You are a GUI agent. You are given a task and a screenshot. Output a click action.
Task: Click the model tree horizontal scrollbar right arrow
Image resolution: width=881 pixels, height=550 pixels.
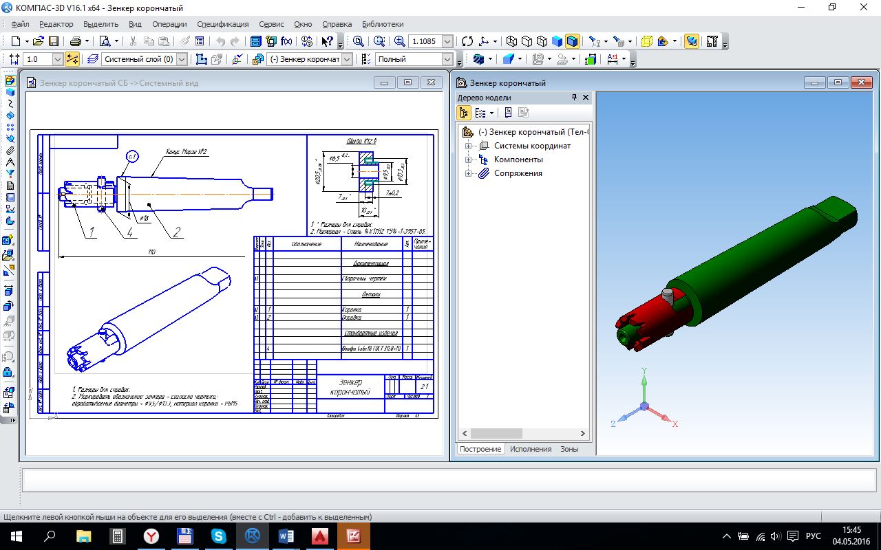582,434
